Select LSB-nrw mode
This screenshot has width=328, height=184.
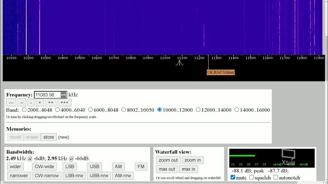pos(74,176)
